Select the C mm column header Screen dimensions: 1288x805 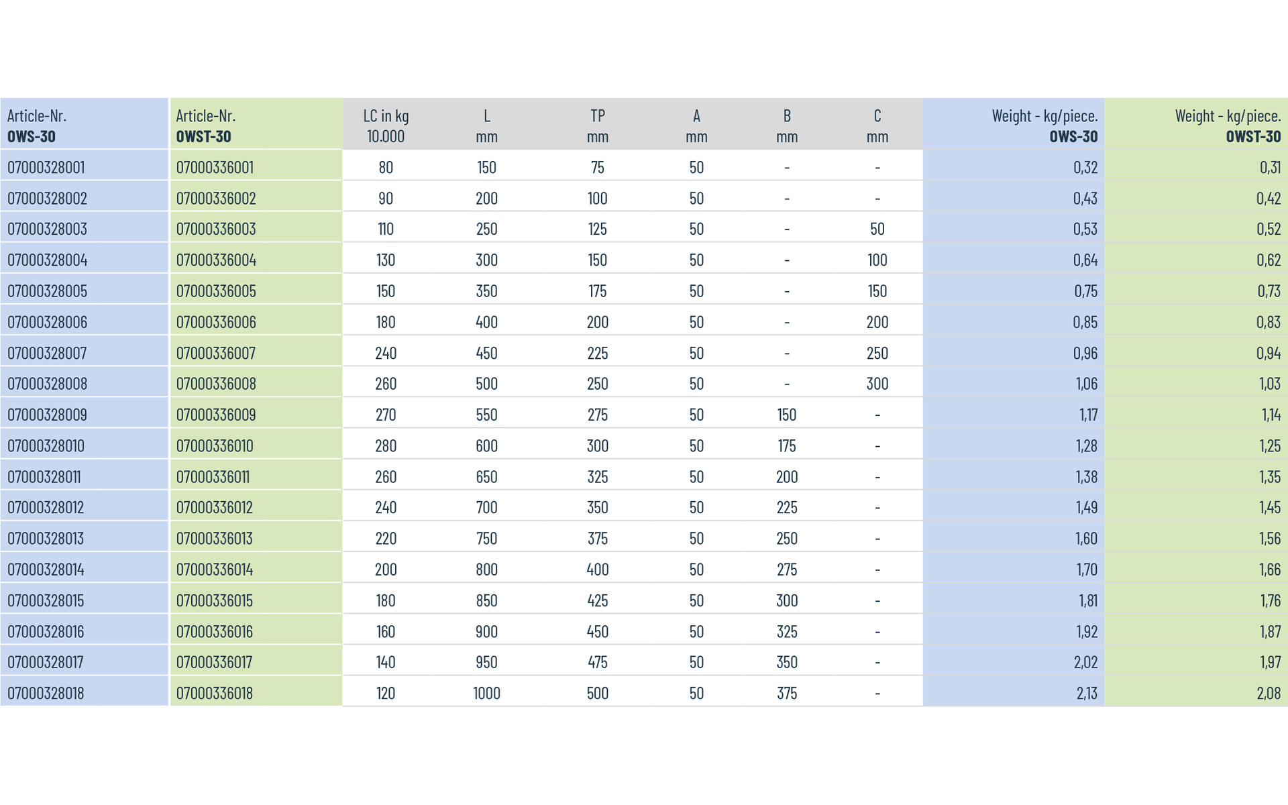(x=877, y=125)
